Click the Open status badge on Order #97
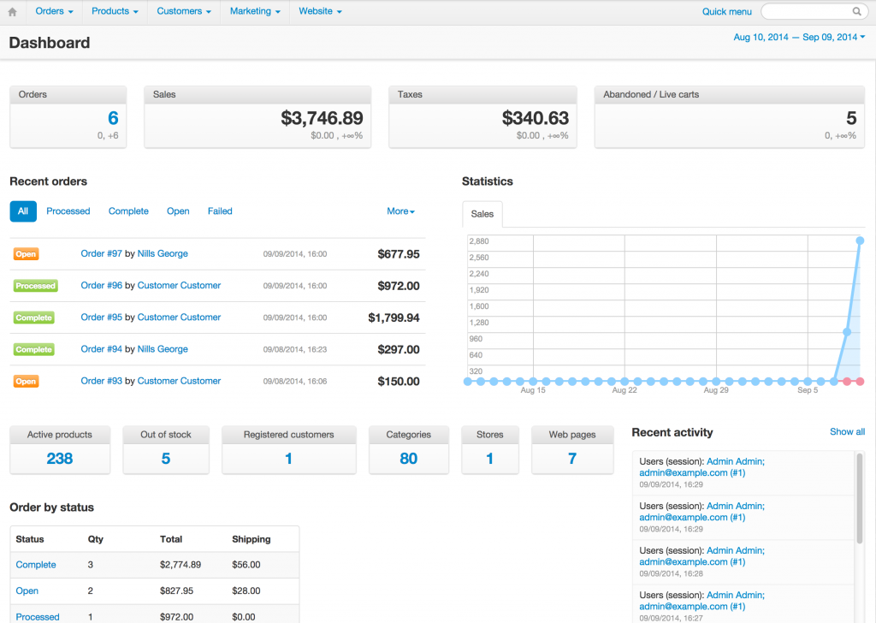This screenshot has height=623, width=876. pos(26,254)
